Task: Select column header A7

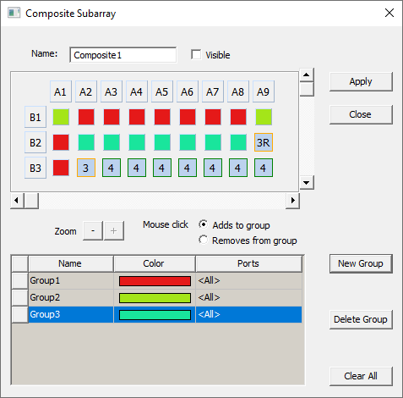Action: (x=213, y=91)
